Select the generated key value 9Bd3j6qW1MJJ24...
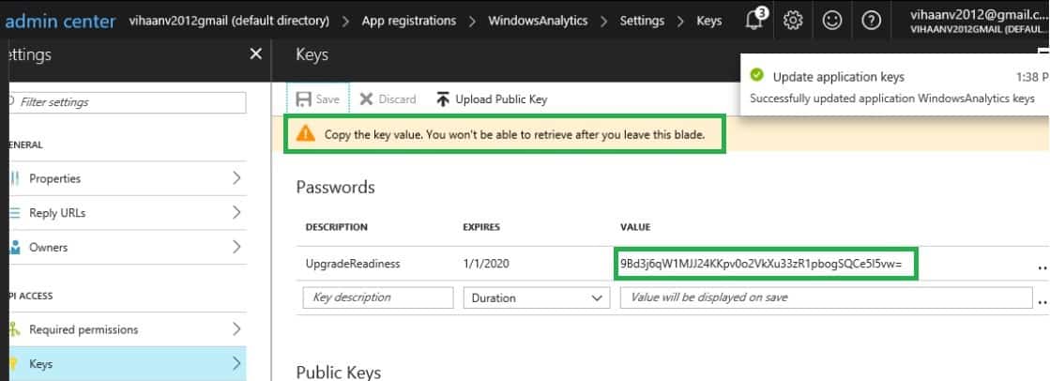Viewport: 1050px width, 381px height. pos(761,264)
